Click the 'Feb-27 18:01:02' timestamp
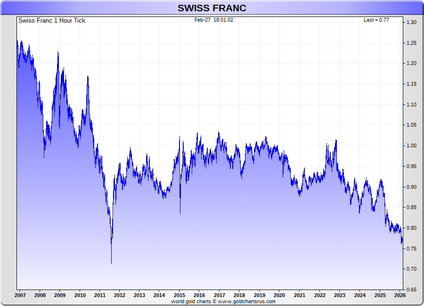This screenshot has width=424, height=306. pyautogui.click(x=213, y=20)
